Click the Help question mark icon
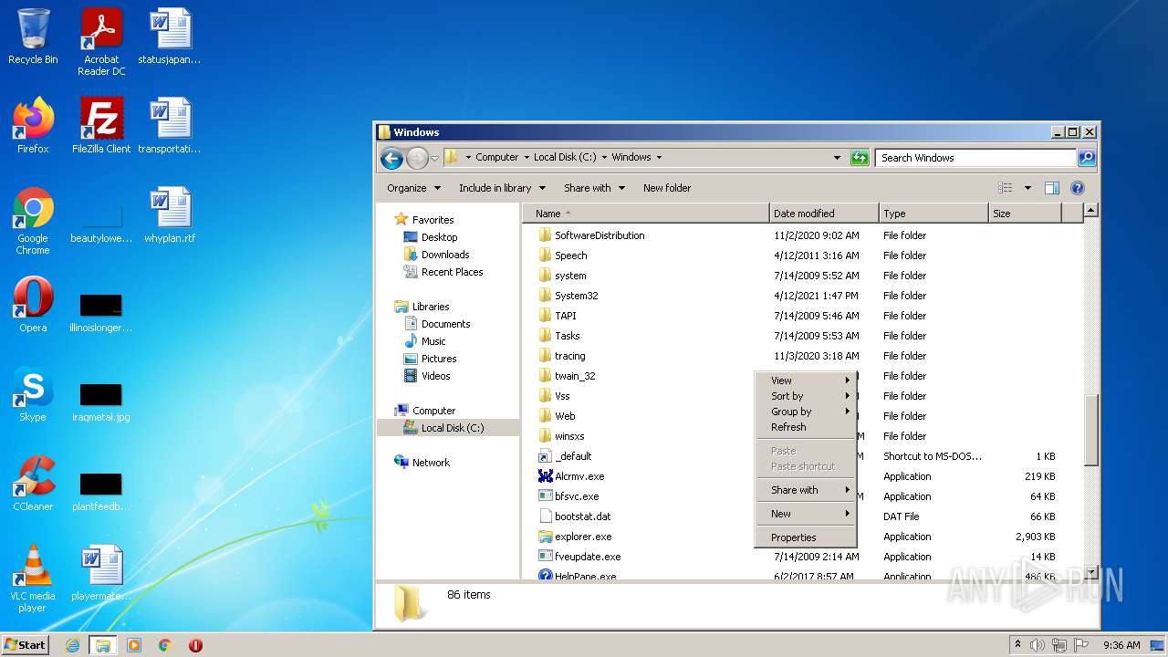 pyautogui.click(x=1077, y=188)
